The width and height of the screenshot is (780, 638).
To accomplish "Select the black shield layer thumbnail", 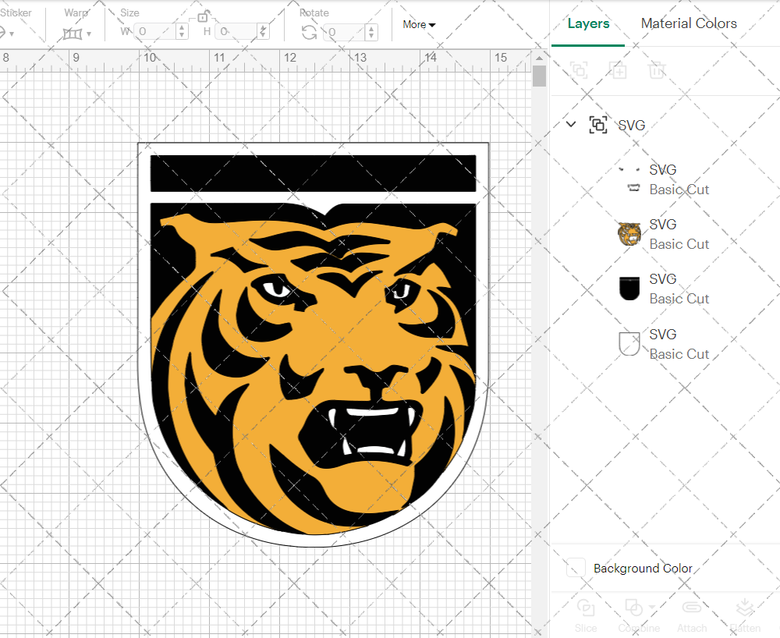I will [629, 289].
